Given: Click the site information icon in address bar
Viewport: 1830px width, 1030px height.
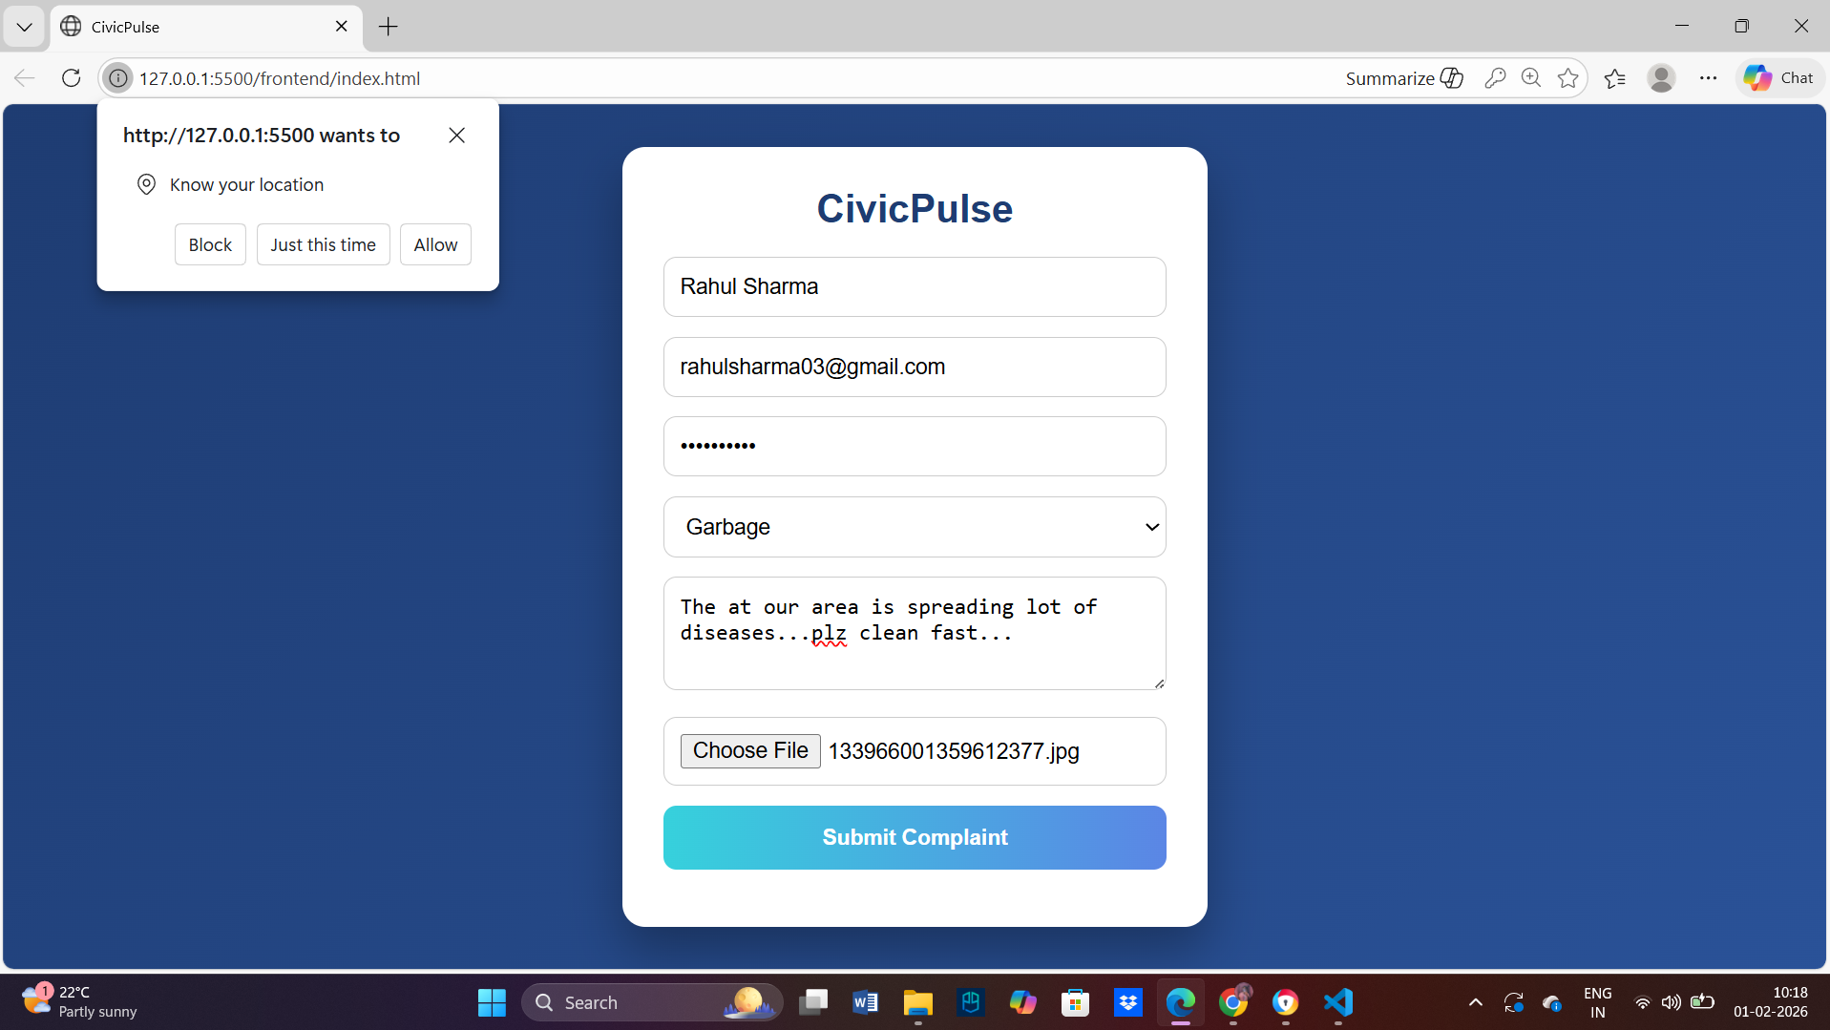Looking at the screenshot, I should [117, 78].
